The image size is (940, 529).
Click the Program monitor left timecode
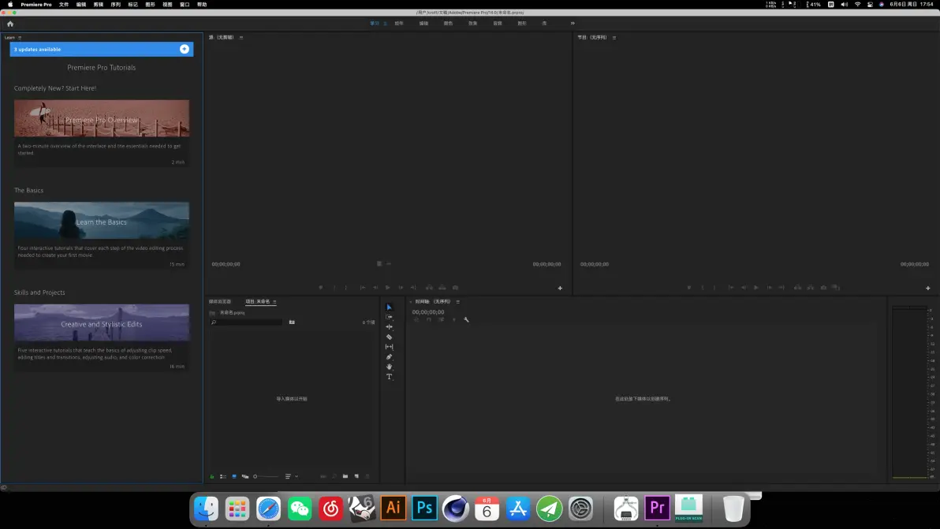coord(594,264)
